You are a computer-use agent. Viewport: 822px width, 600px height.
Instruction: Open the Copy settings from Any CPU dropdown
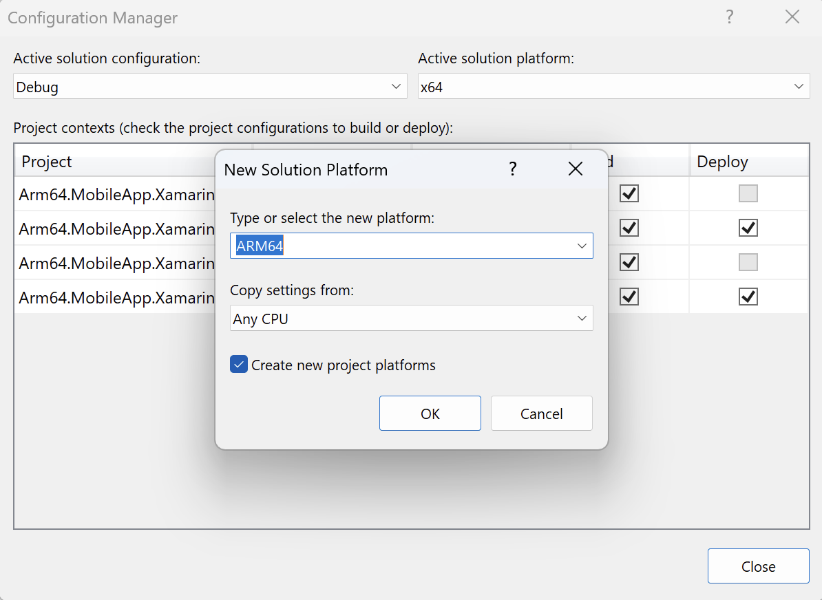582,319
